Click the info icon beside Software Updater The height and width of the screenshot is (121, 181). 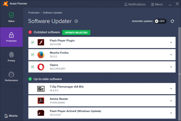pos(76,21)
